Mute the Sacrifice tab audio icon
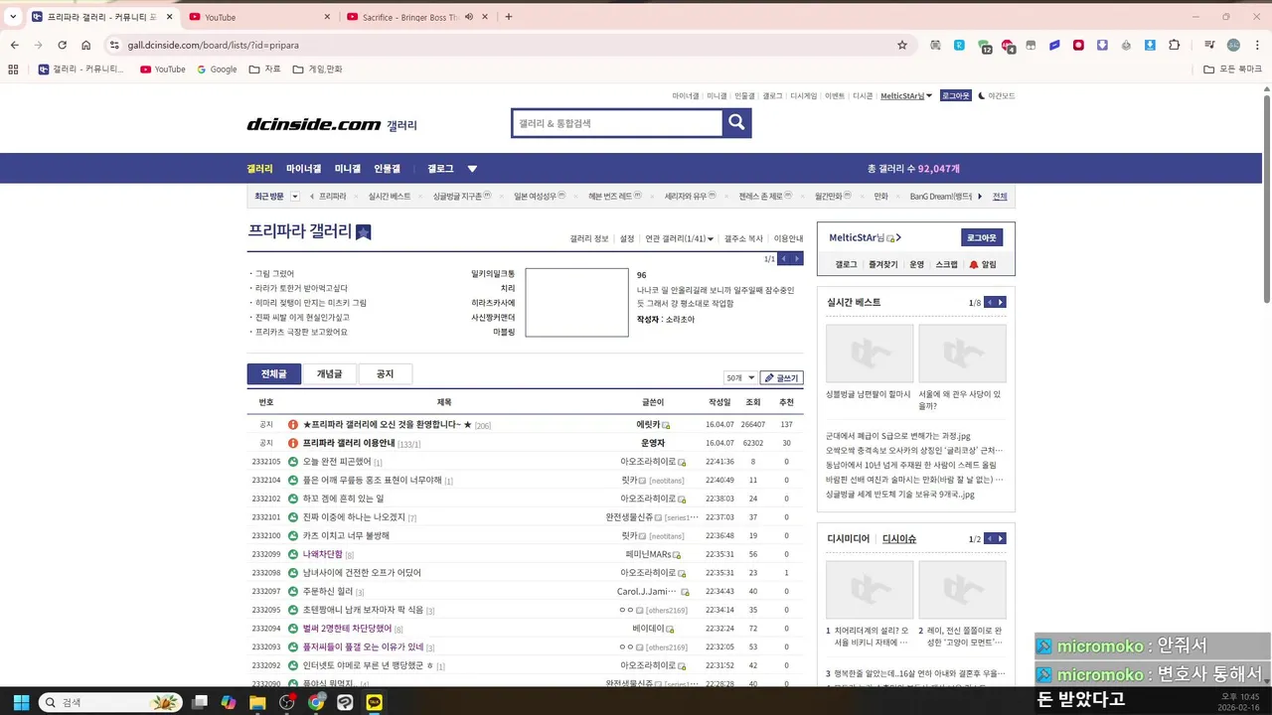Image resolution: width=1272 pixels, height=715 pixels. (468, 17)
